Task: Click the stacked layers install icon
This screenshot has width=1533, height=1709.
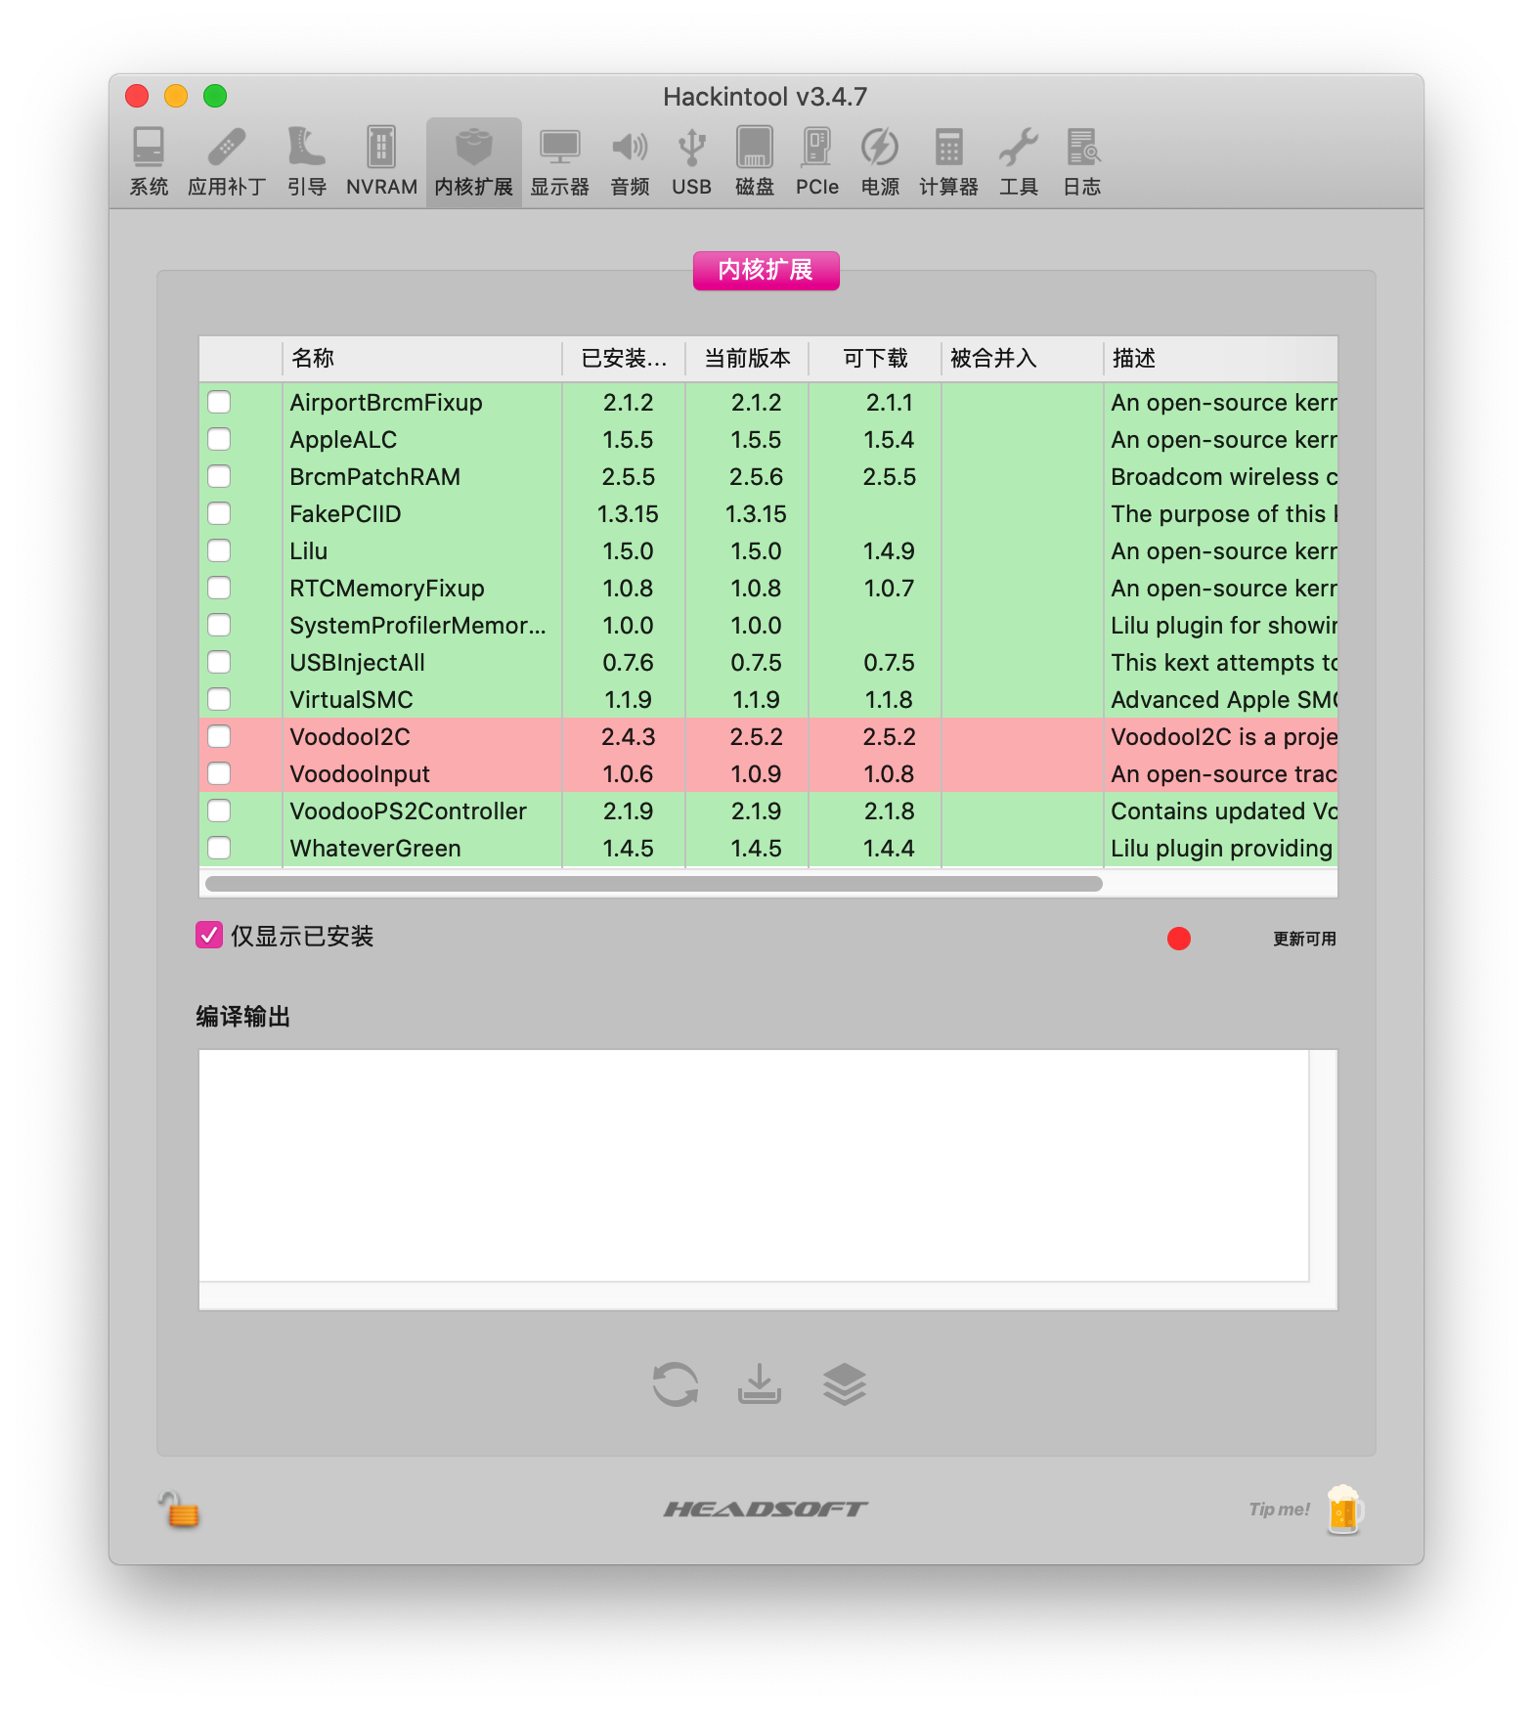Action: click(x=845, y=1384)
